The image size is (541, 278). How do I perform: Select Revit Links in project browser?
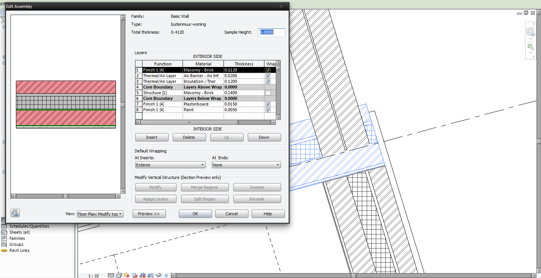click(x=19, y=250)
